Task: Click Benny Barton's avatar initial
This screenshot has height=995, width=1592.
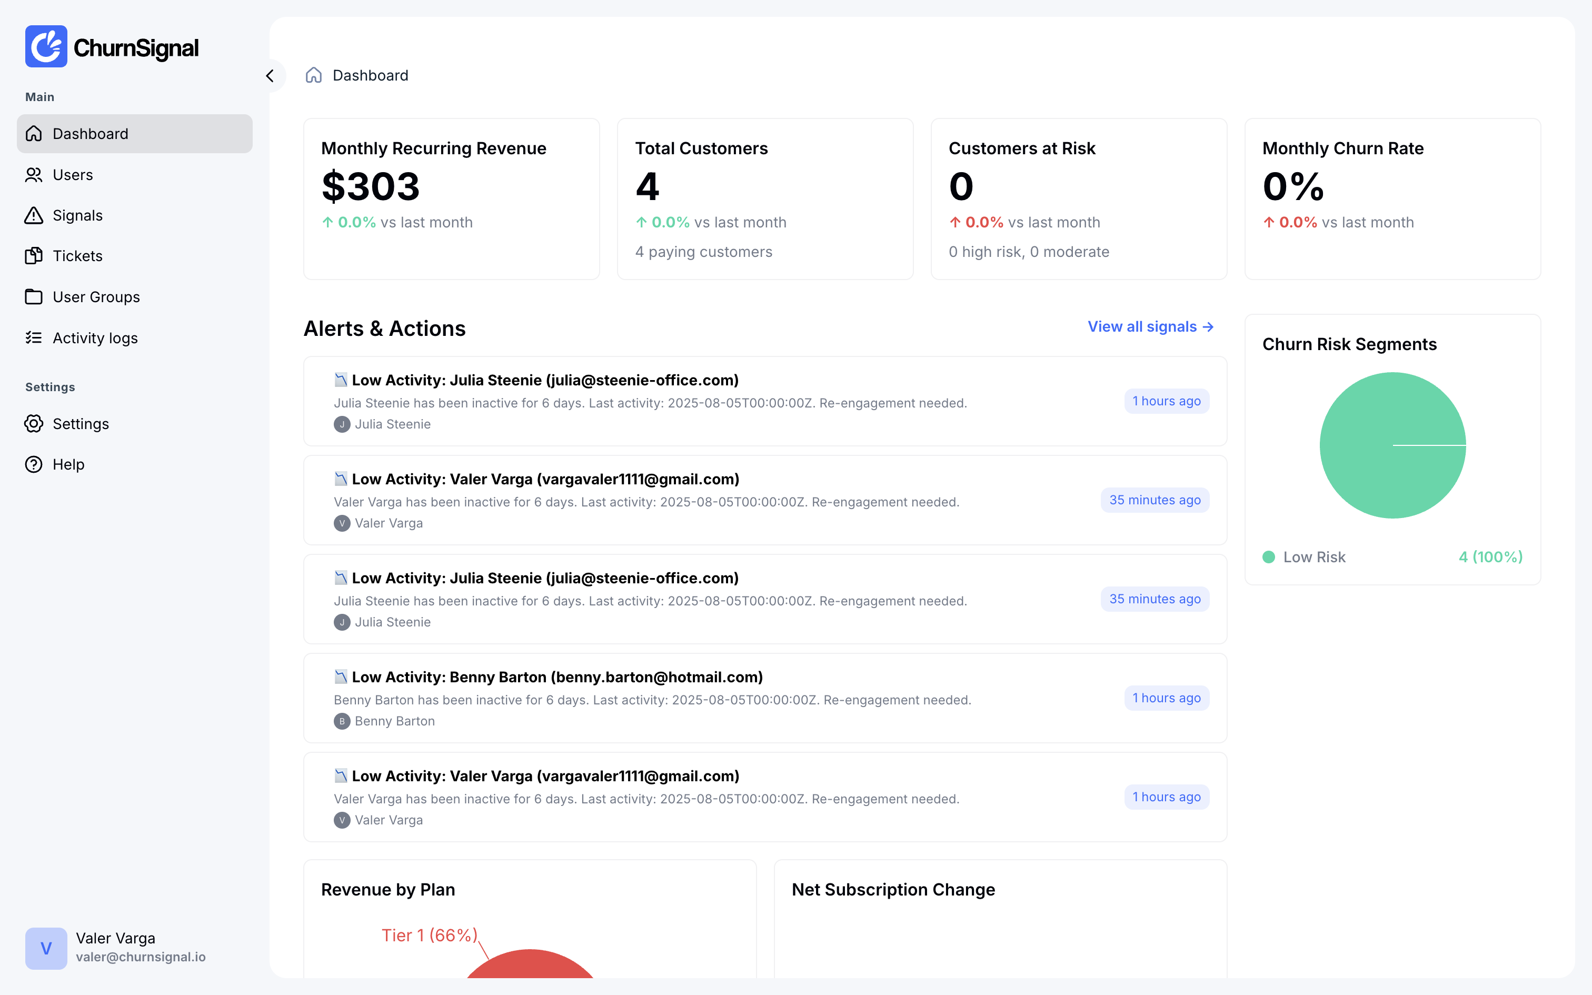Action: click(342, 721)
